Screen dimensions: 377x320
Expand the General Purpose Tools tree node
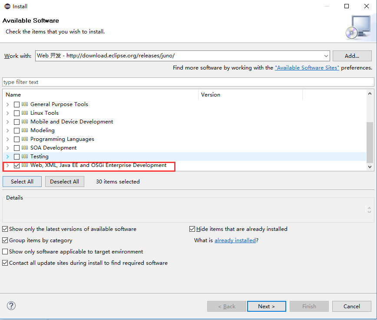tap(8, 104)
